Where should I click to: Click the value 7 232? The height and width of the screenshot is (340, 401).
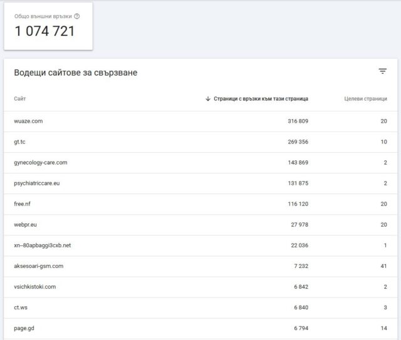pos(301,266)
